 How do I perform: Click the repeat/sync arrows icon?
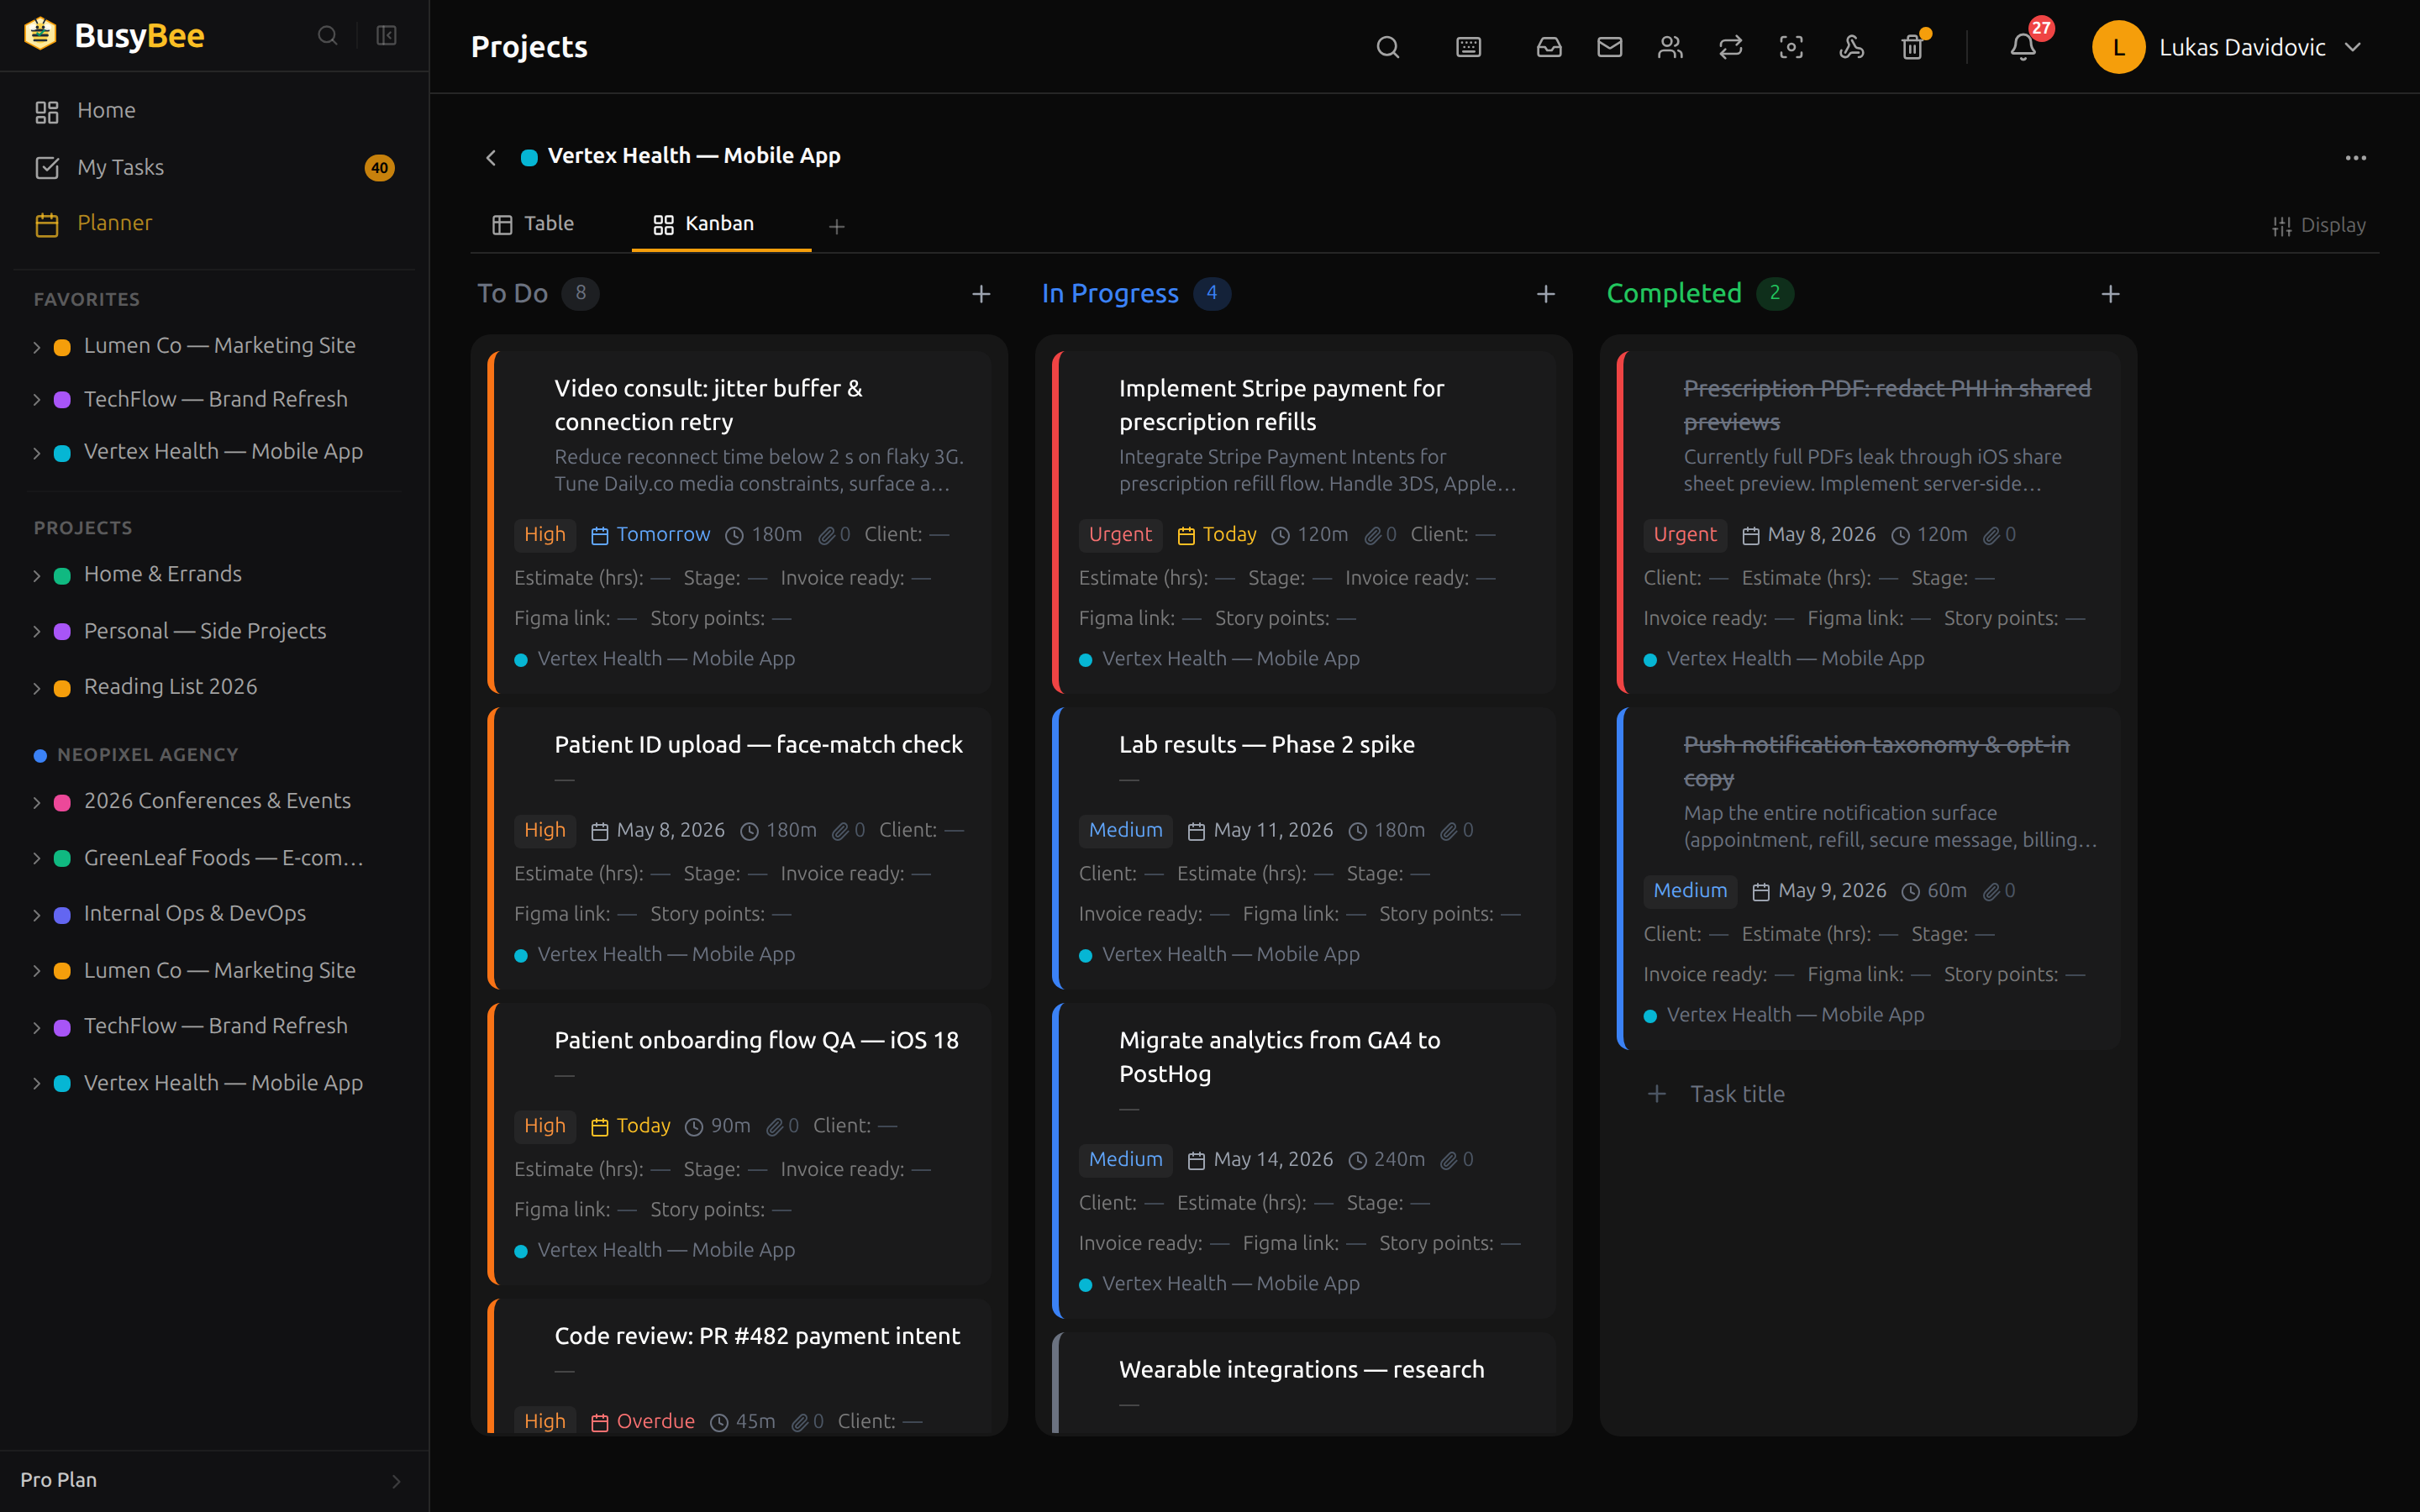click(x=1730, y=47)
